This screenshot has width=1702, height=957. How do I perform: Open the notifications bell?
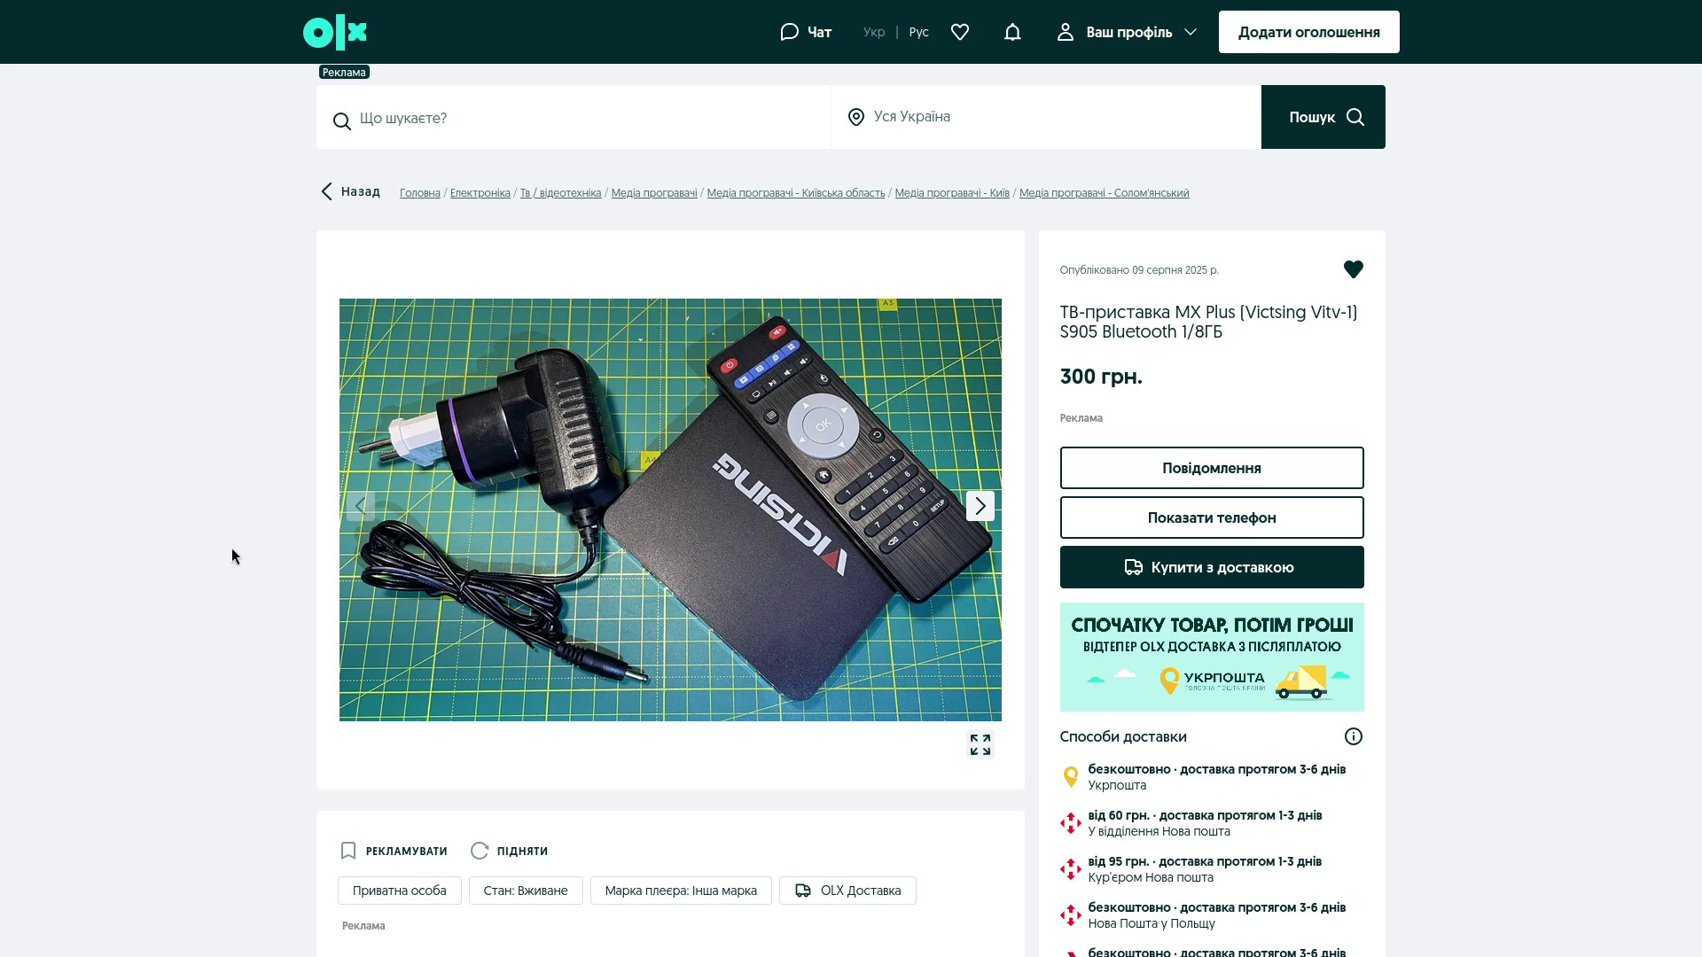1012,33
